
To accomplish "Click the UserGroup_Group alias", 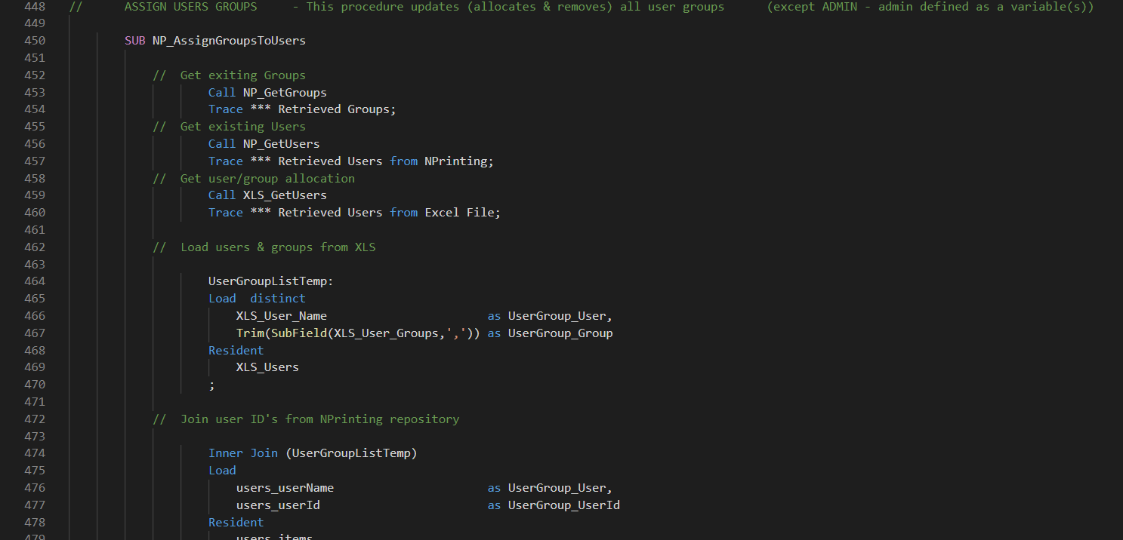I will pyautogui.click(x=560, y=333).
